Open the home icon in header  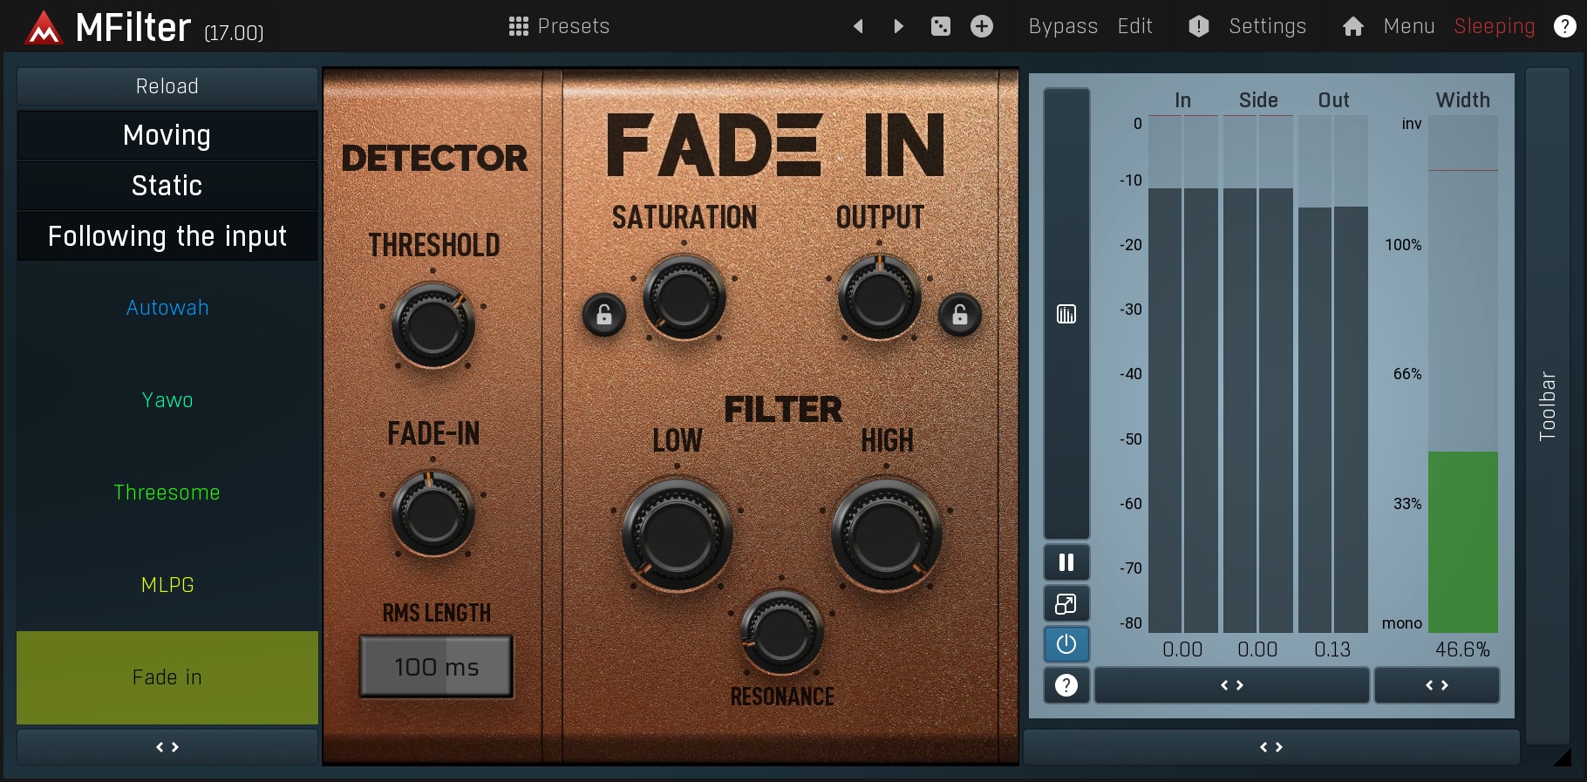click(1352, 26)
